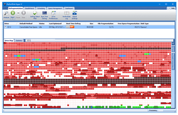Open the PerfectDisk Log

pyautogui.click(x=67, y=15)
